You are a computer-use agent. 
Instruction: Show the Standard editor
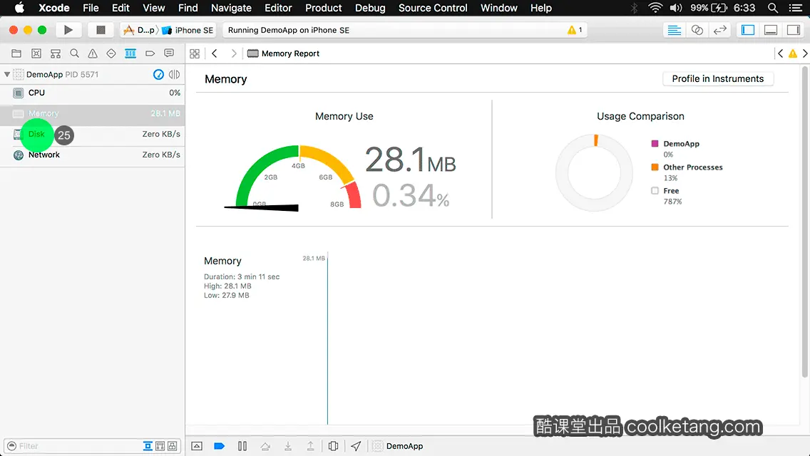pyautogui.click(x=674, y=30)
